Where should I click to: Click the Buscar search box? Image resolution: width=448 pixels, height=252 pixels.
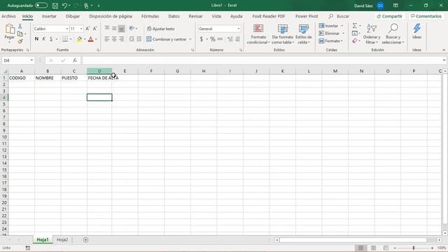click(x=339, y=16)
